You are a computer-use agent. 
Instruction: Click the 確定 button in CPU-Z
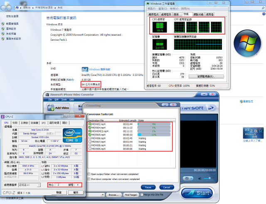pyautogui.click(x=76, y=192)
